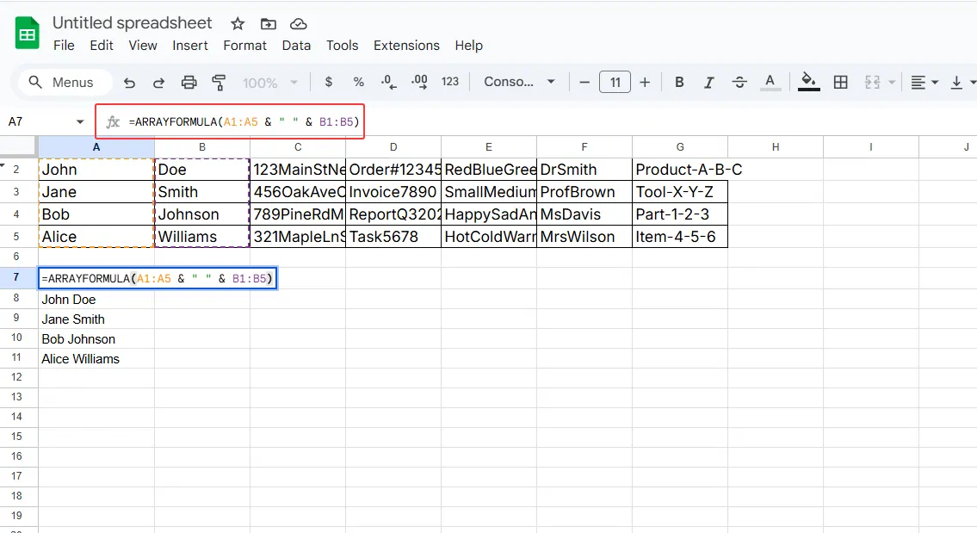Open the name box dropdown arrow
Screen dimensions: 977x533
click(x=81, y=122)
